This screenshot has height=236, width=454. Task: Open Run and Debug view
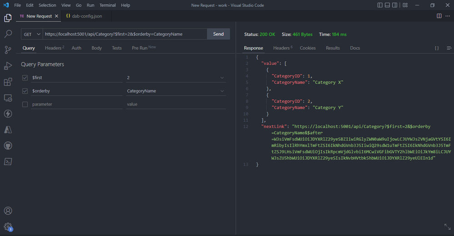tap(8, 66)
